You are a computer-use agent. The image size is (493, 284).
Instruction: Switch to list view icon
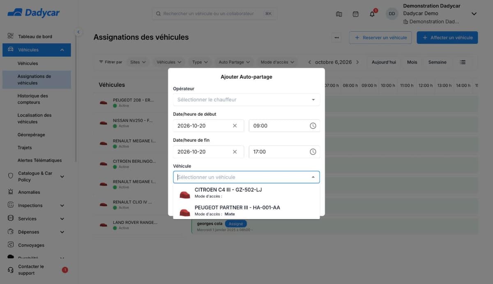(x=463, y=62)
